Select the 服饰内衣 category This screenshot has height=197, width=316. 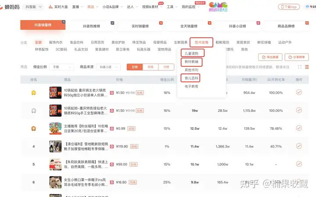[56, 42]
